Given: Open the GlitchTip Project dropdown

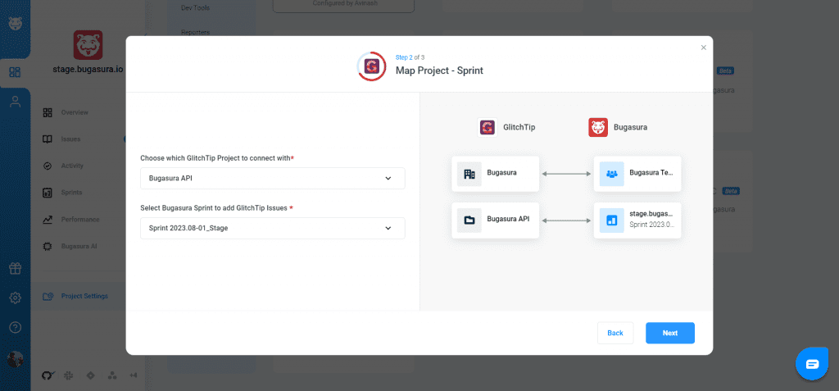Looking at the screenshot, I should [x=272, y=179].
